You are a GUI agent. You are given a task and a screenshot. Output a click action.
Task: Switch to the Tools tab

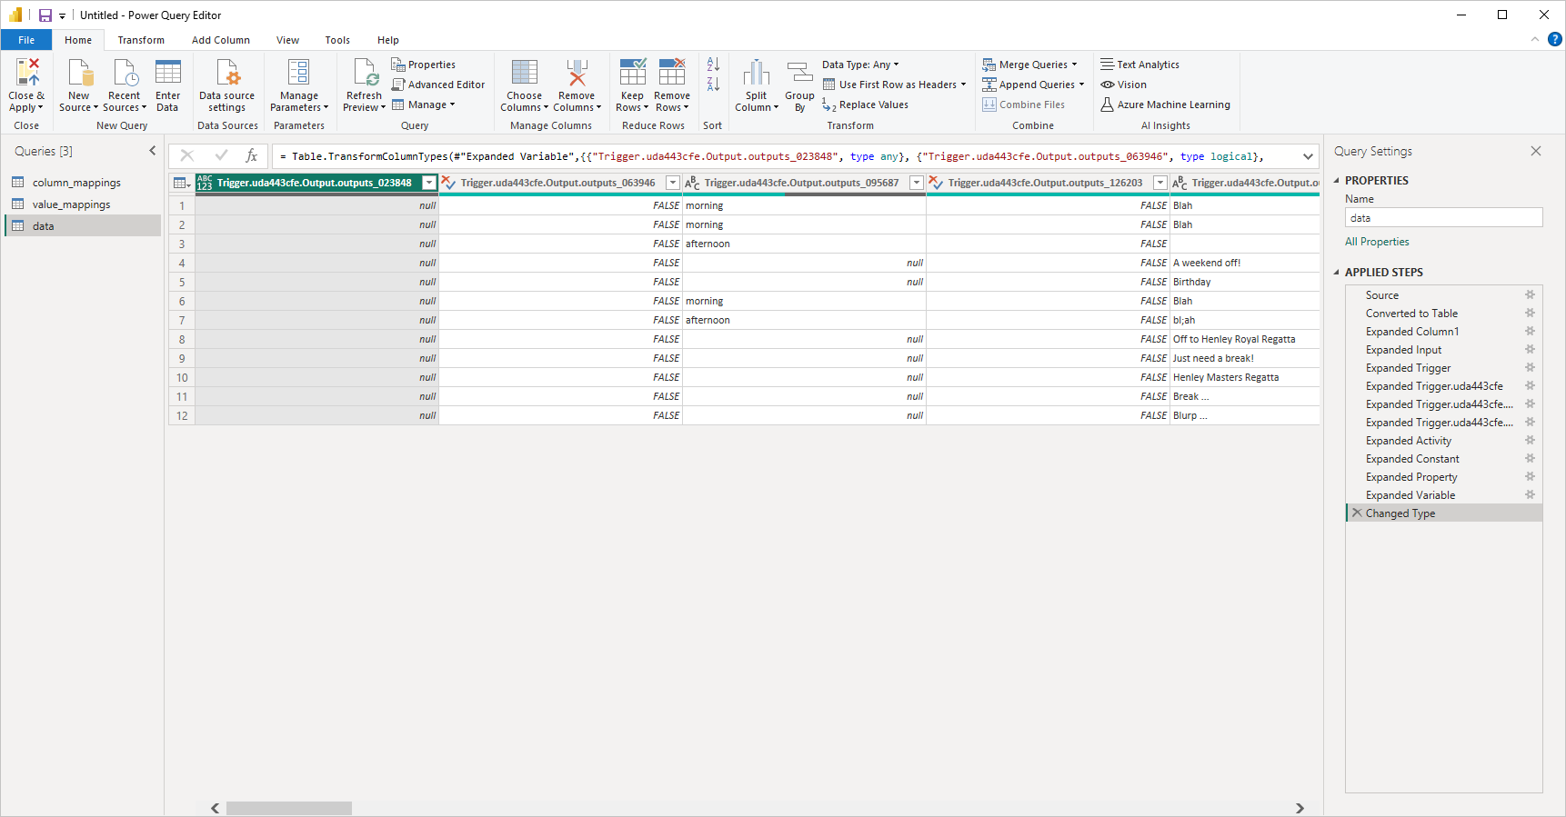point(337,40)
